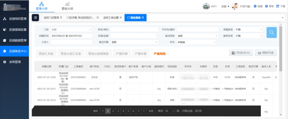
Task: Click the 结算日期 column header
Action: (x=46, y=66)
